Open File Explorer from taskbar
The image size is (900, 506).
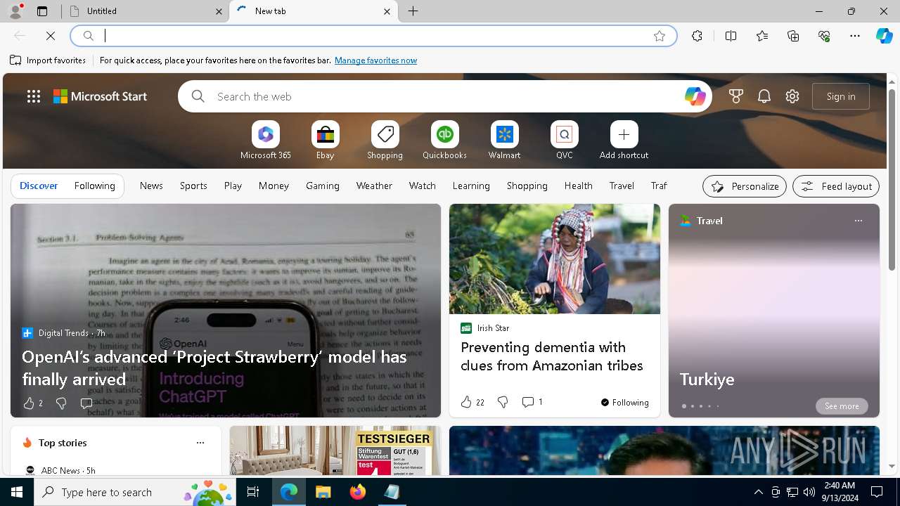323,492
